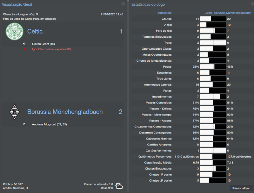Click the red card icon beside Igor Chernyshov

coord(24,49)
